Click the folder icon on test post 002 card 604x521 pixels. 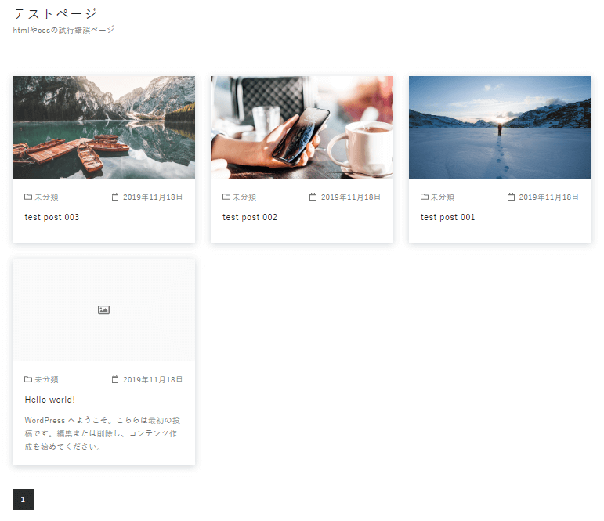226,197
